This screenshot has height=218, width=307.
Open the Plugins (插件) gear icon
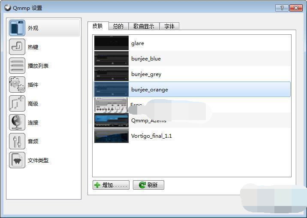pyautogui.click(x=17, y=85)
